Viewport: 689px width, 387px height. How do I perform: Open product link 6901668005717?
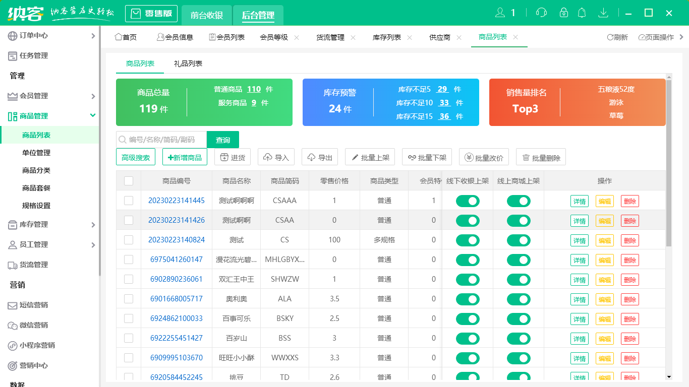pyautogui.click(x=176, y=299)
